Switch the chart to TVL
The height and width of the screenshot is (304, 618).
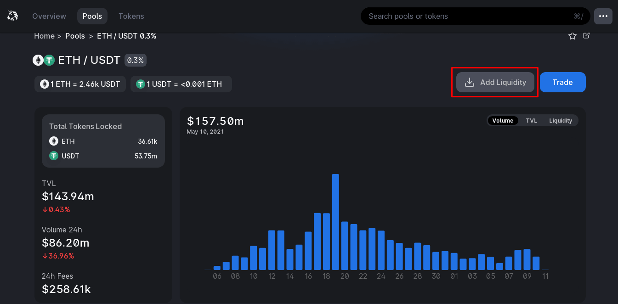(532, 121)
